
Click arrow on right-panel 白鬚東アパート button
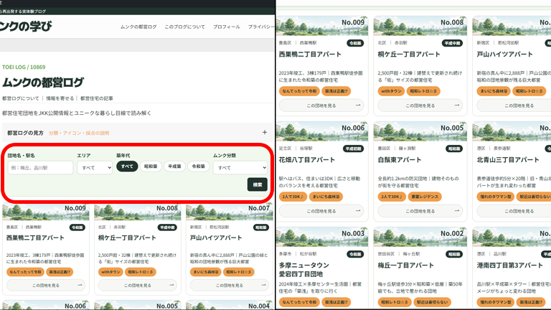coord(457,211)
